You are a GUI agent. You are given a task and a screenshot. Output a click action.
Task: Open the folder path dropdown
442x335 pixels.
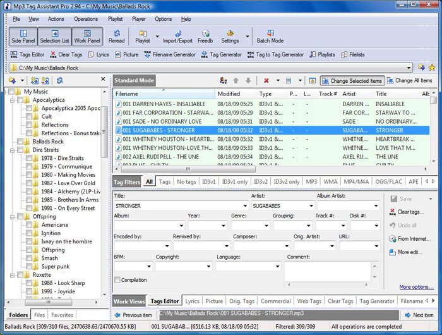point(410,67)
